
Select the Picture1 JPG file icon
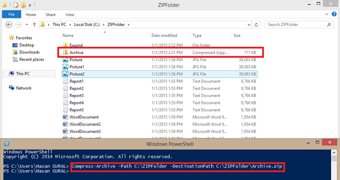point(65,66)
